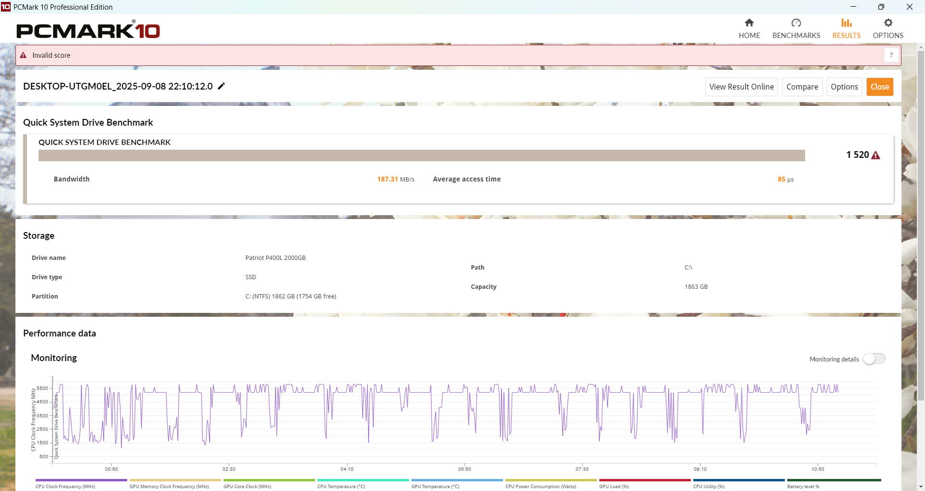The image size is (925, 491).
Task: Select CPU Clock Frequency (MHz) legend
Action: pos(81,484)
